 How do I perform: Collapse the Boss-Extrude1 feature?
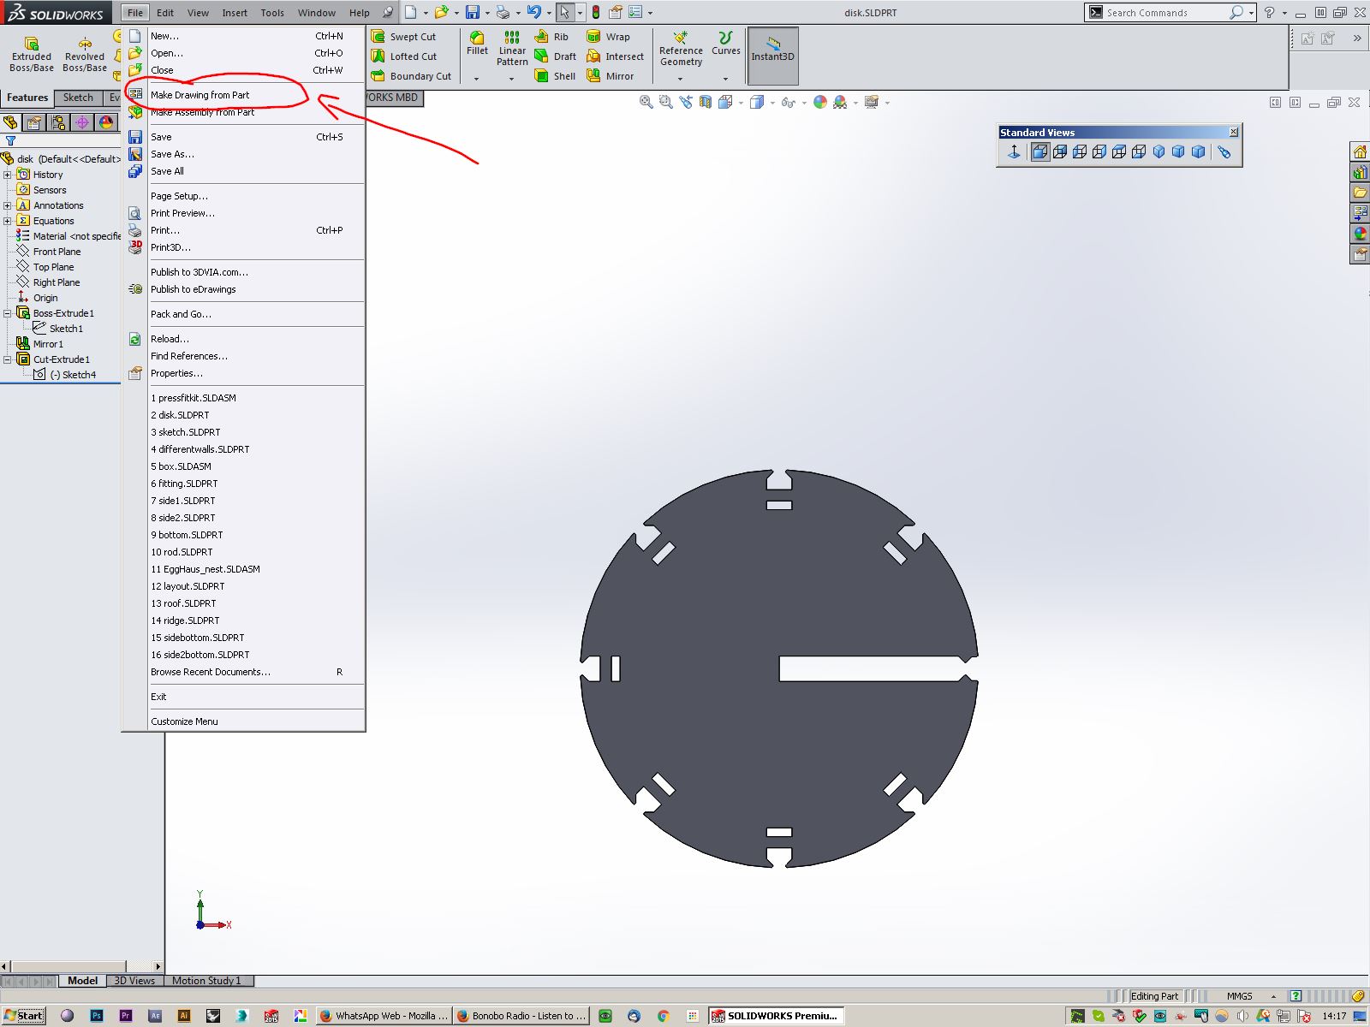[x=8, y=313]
